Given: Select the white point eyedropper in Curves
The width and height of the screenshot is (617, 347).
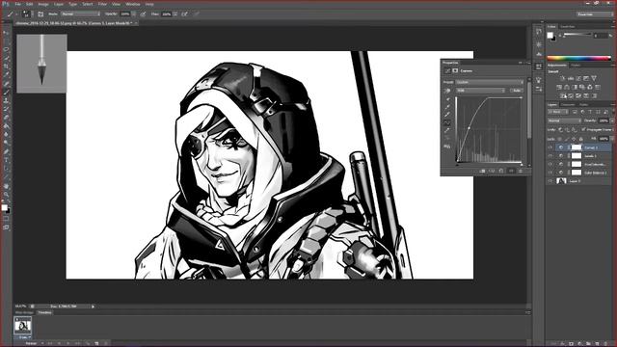Looking at the screenshot, I should coord(447,115).
